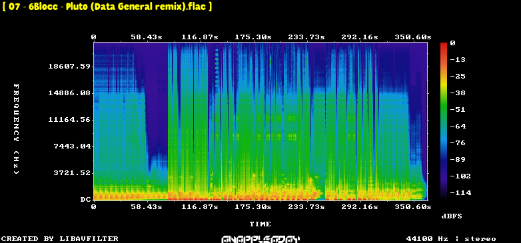The height and width of the screenshot is (243, 521).
Task: Click the 7443.04 frequency axis label
Action: coord(72,146)
